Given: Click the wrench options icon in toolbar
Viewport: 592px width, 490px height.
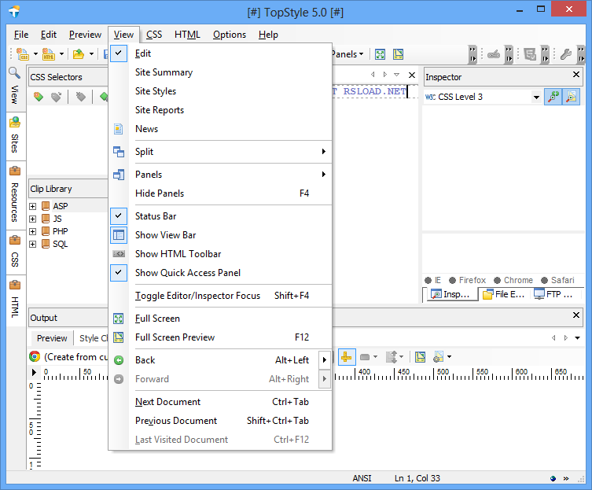Looking at the screenshot, I should (565, 55).
